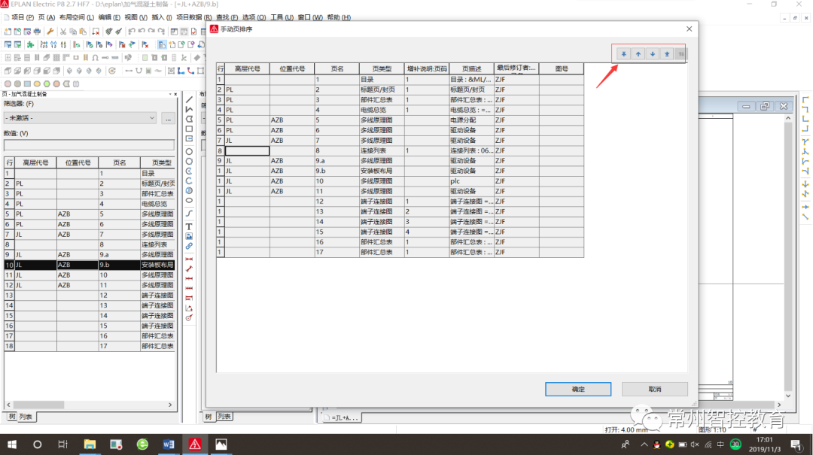Select dialog cell 电源分配 description

click(471, 120)
